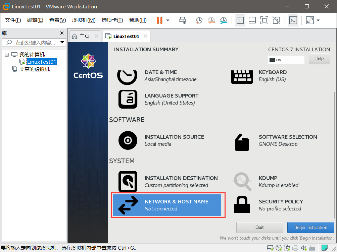The height and width of the screenshot is (252, 337).
Task: Open Kdump magnifier icon
Action: (x=242, y=182)
